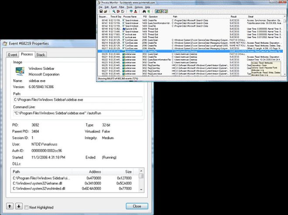Click the Result column header
Viewport: 288px width, 215px height.
[238, 17]
